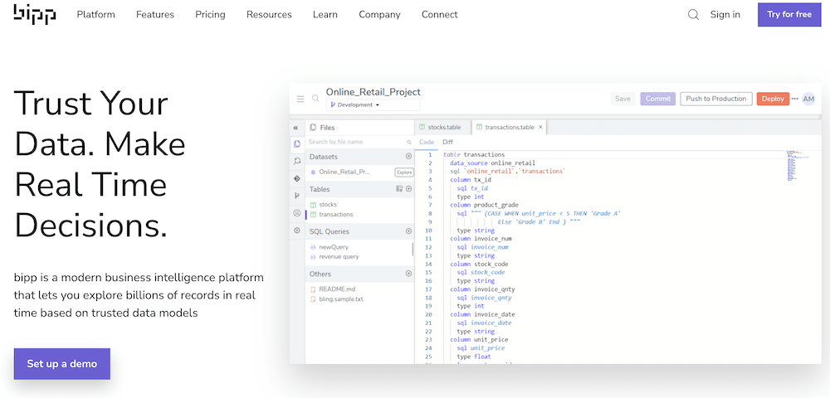
Task: Click the table import icon beside Tables
Action: click(399, 189)
